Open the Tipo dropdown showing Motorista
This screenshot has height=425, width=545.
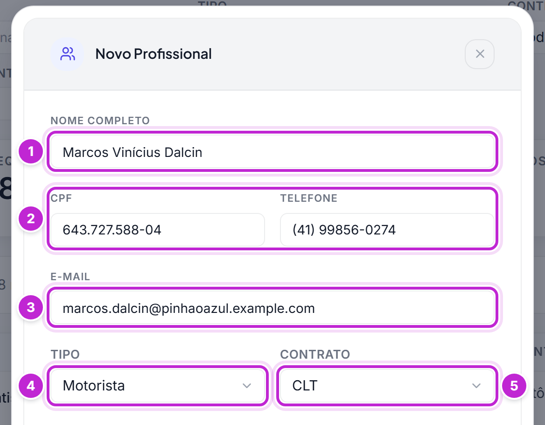[157, 386]
